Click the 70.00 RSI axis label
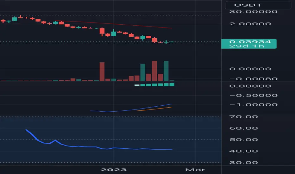The image size is (295, 174). click(244, 117)
